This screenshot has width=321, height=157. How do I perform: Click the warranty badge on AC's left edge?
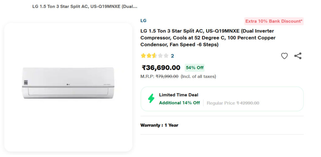click(26, 83)
